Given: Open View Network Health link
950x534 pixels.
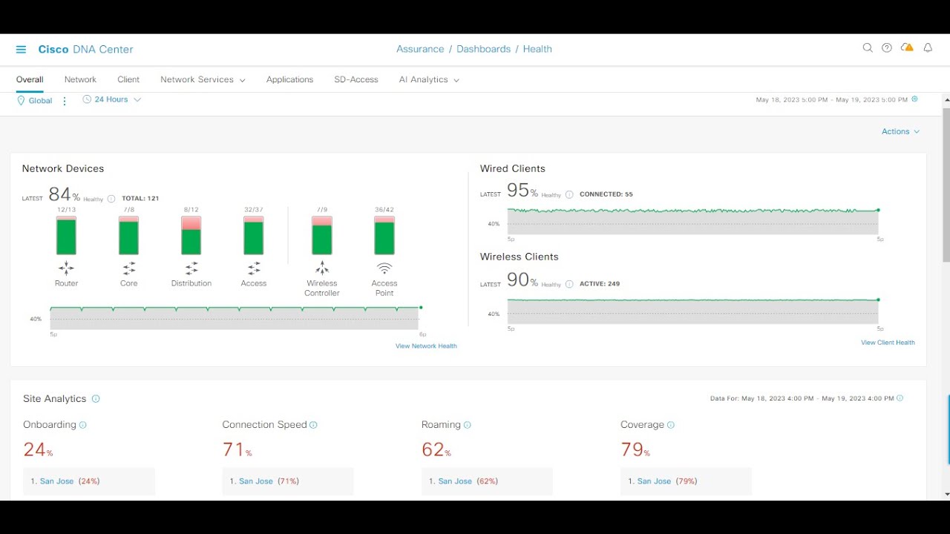Looking at the screenshot, I should tap(426, 346).
